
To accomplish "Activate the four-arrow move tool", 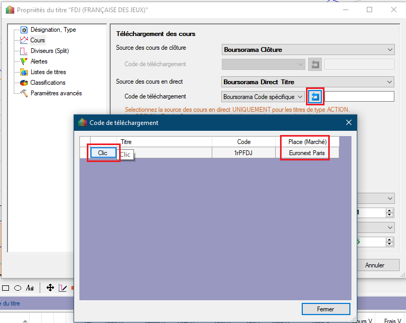I will [x=50, y=288].
